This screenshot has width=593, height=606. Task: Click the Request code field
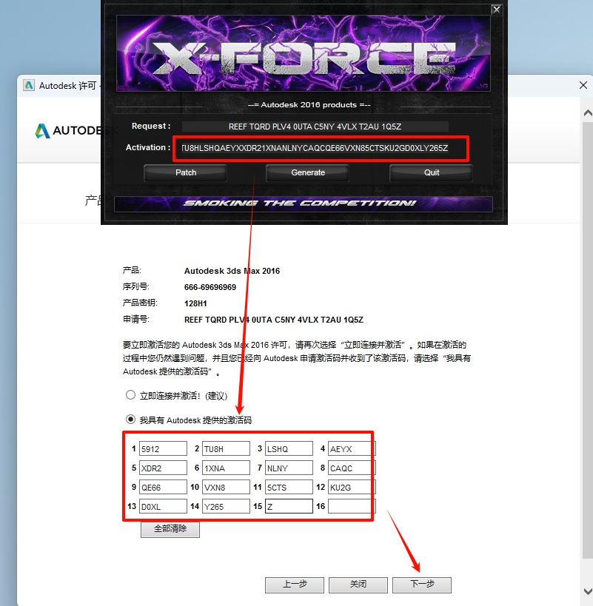click(x=315, y=127)
